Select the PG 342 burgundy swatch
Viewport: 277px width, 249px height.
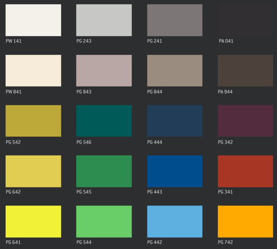[245, 121]
